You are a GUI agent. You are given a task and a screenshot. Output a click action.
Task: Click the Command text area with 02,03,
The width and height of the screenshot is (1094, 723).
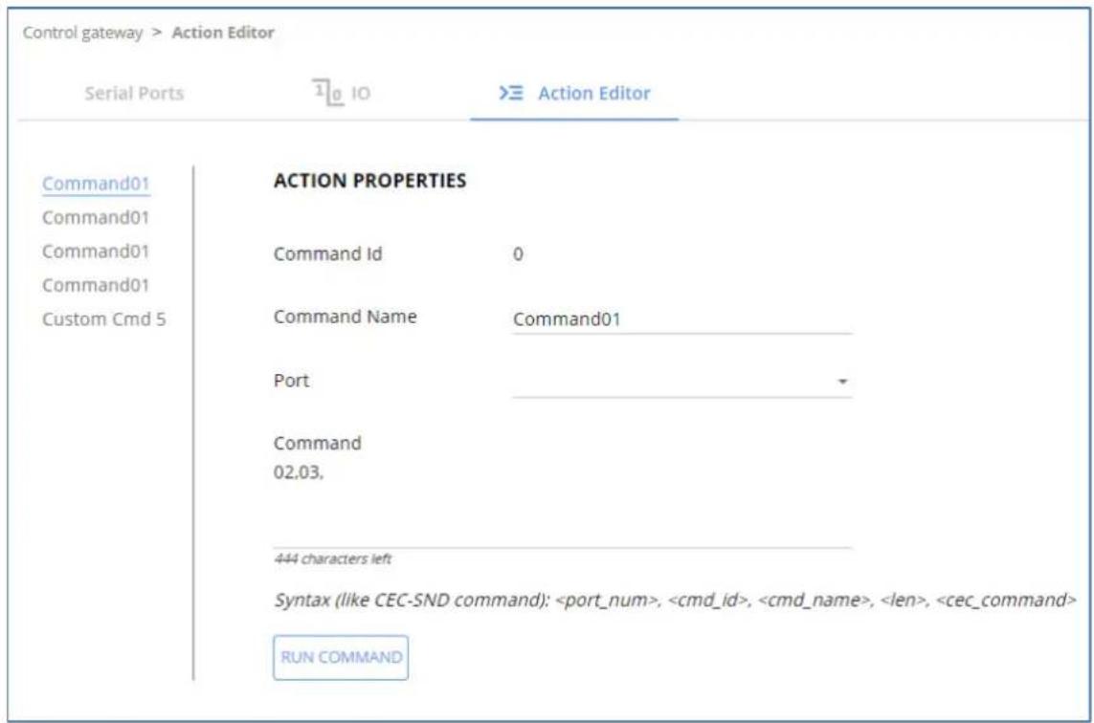(562, 504)
